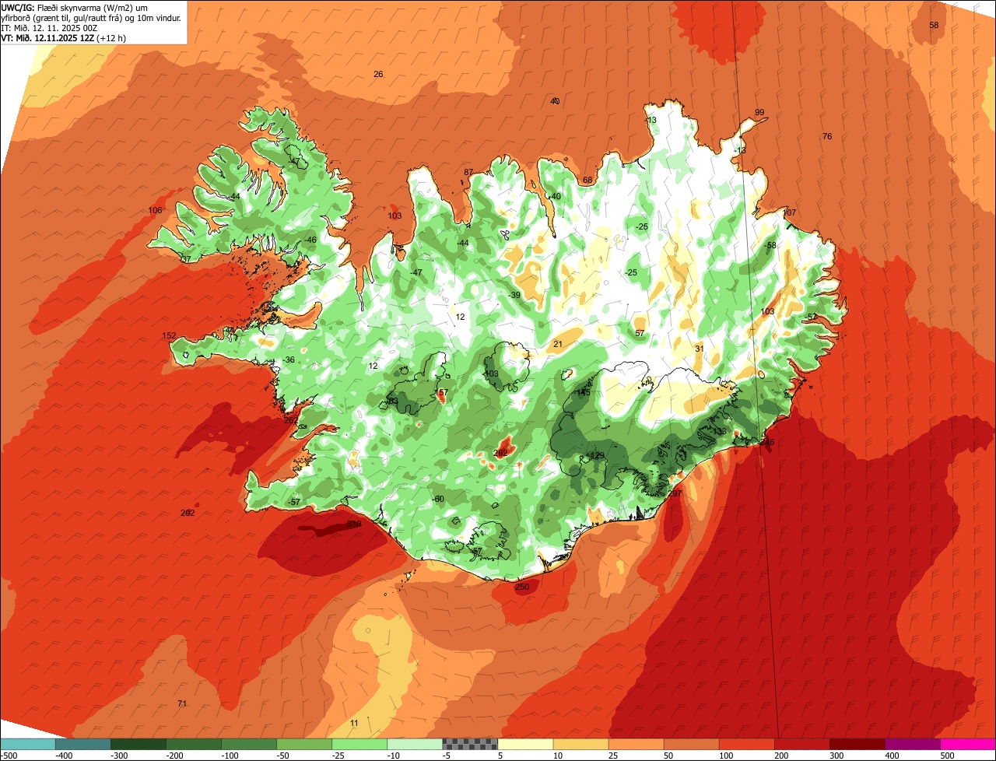Click the map value '87' on the north coast
This screenshot has height=761, width=996.
[x=468, y=172]
